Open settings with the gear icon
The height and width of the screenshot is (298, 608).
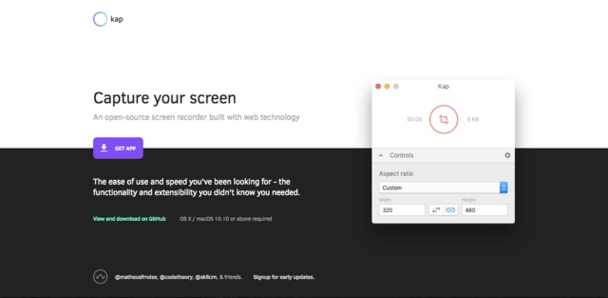point(507,155)
